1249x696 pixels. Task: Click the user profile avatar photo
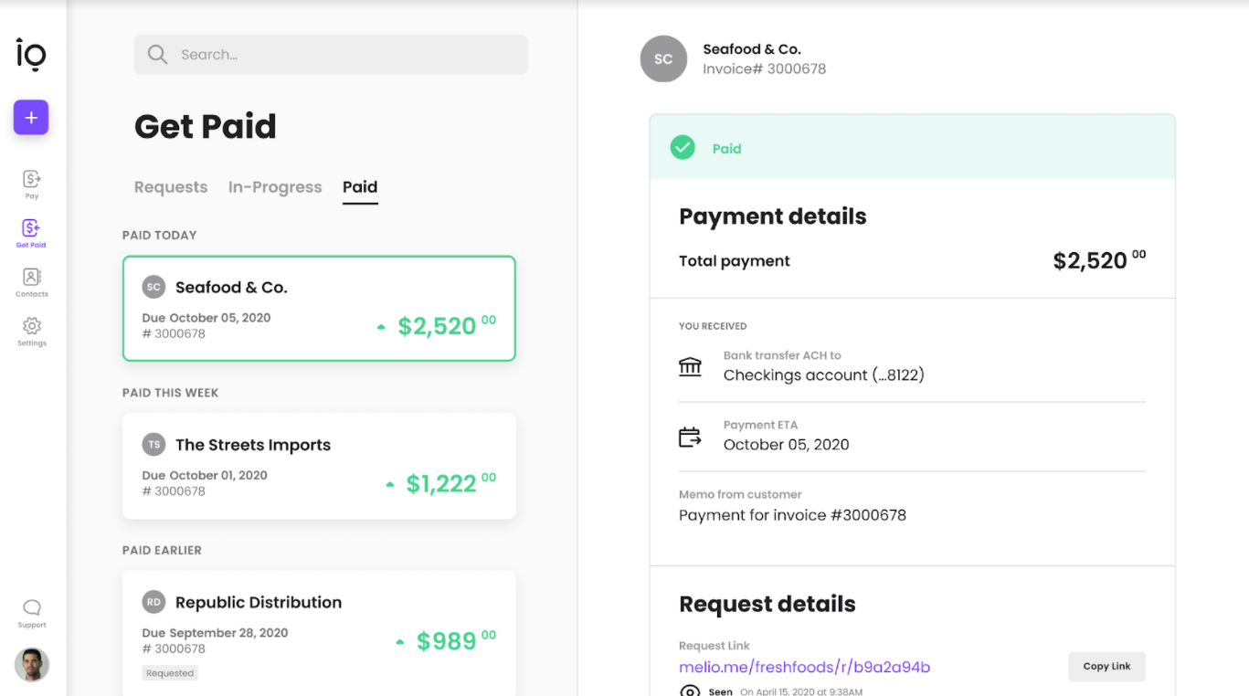point(32,665)
